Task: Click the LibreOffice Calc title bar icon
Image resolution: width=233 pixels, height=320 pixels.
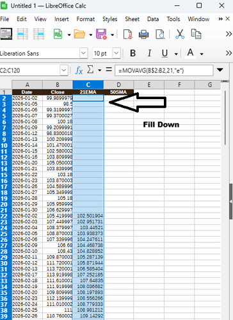Action: point(4,6)
